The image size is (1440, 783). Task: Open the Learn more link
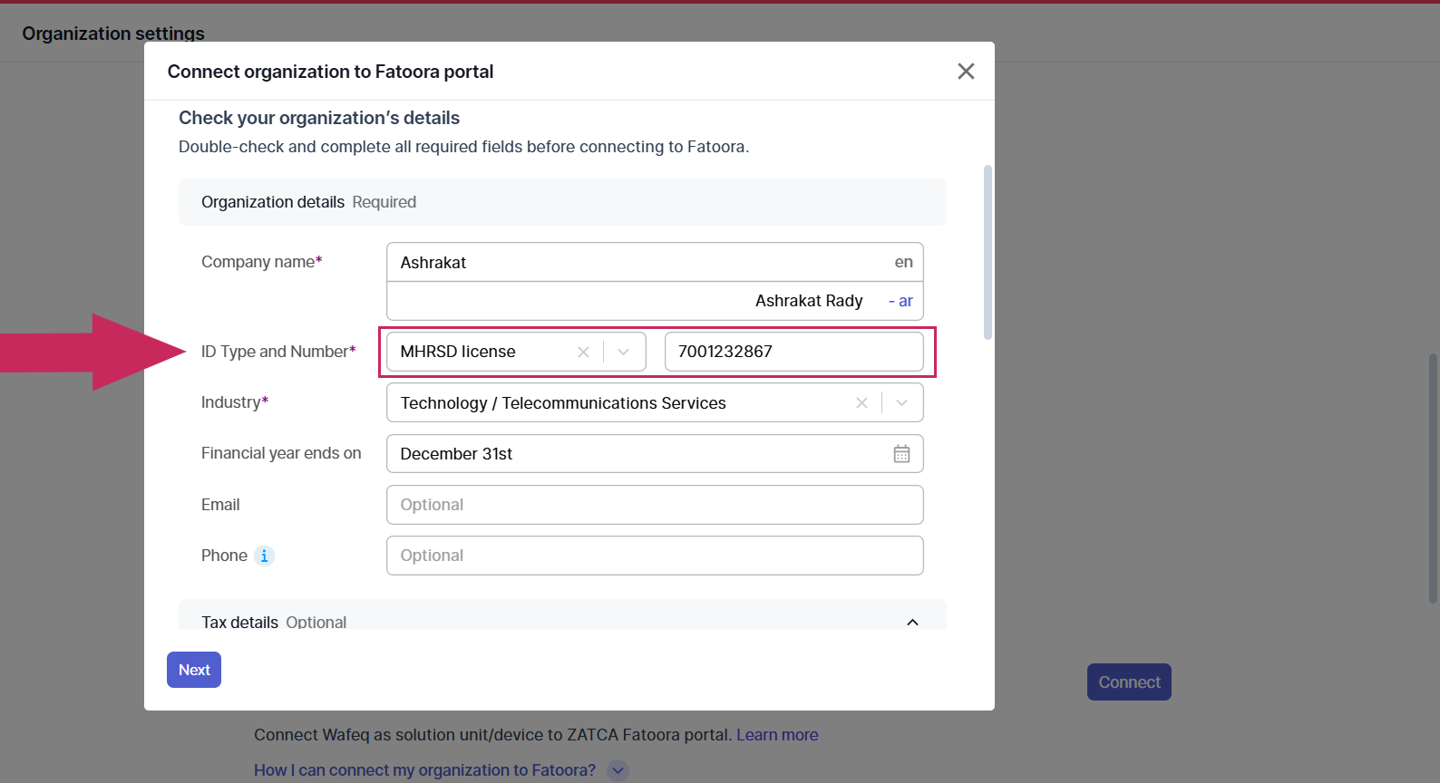(x=777, y=735)
